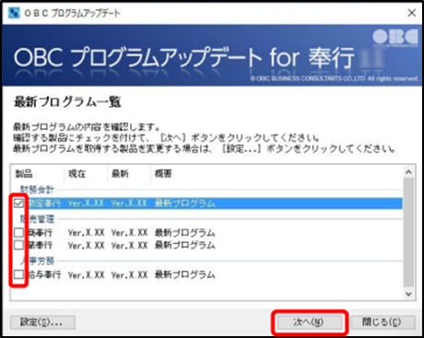Screen dimensions: 424x338
Task: Click the 現在 version value for 給与奉行
Action: pyautogui.click(x=86, y=274)
